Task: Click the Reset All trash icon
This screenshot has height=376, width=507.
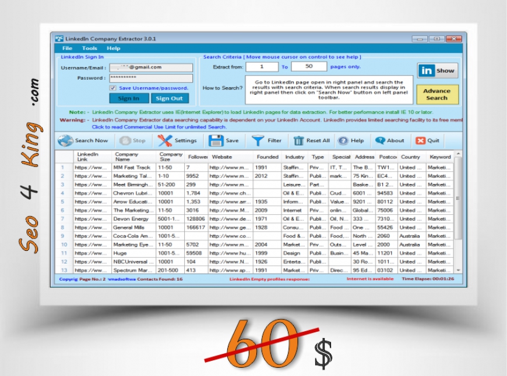Action: [298, 140]
